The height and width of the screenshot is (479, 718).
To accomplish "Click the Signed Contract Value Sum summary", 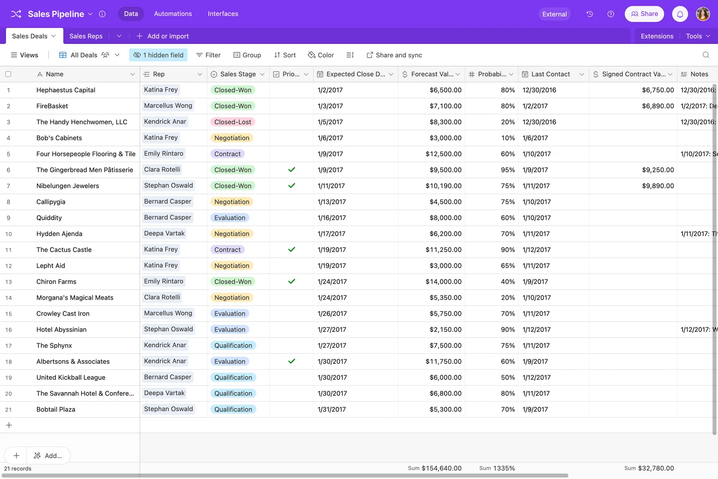I will coord(649,468).
